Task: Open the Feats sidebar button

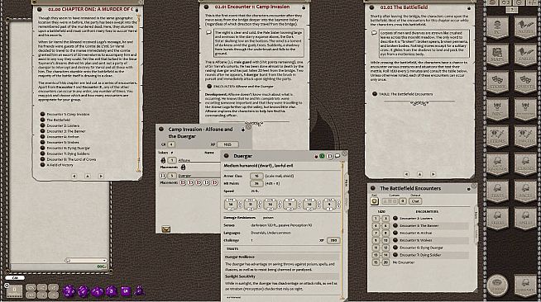Action: click(x=497, y=191)
